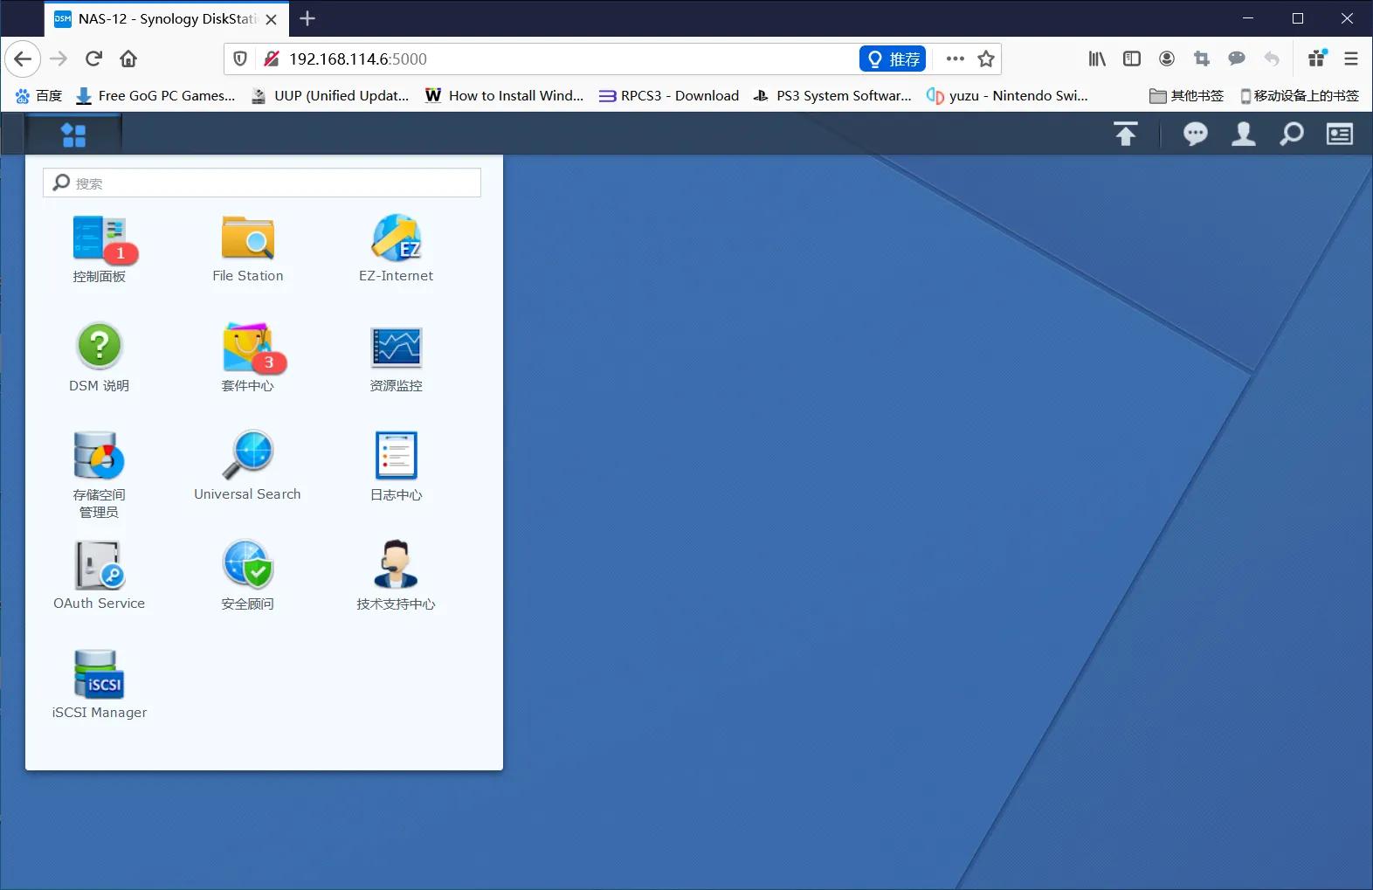Image resolution: width=1373 pixels, height=890 pixels.
Task: Open the UUP (Unified Updat... bookmark
Action: coord(330,95)
